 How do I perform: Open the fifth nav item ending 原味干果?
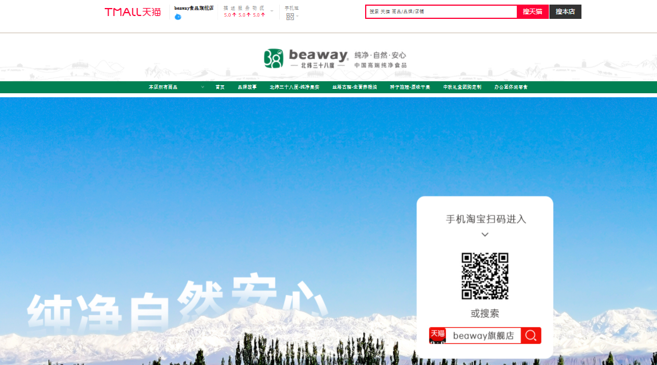tap(410, 87)
